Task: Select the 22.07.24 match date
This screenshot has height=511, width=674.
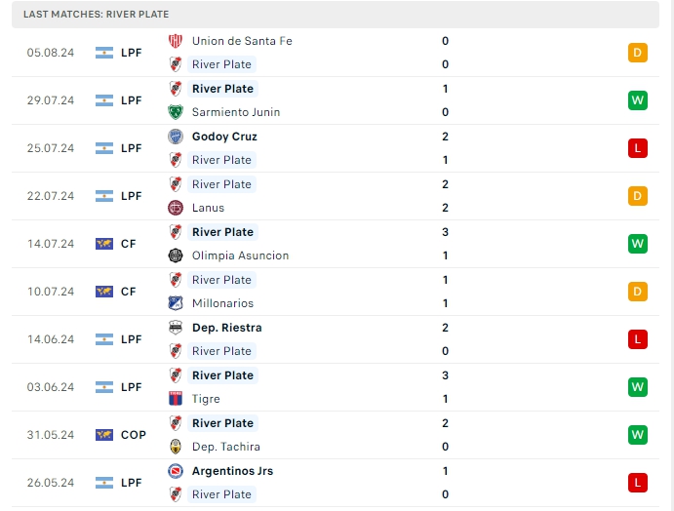Action: click(51, 196)
